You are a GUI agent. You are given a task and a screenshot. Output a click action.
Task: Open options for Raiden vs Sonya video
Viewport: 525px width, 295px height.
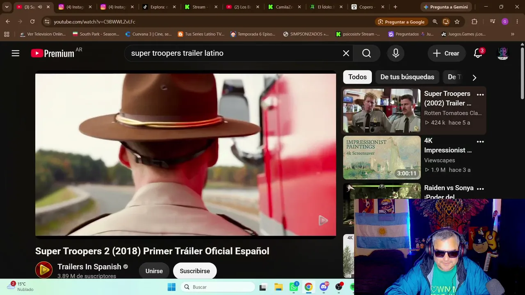pos(480,189)
